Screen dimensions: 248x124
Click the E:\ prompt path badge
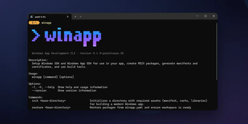click(x=34, y=23)
